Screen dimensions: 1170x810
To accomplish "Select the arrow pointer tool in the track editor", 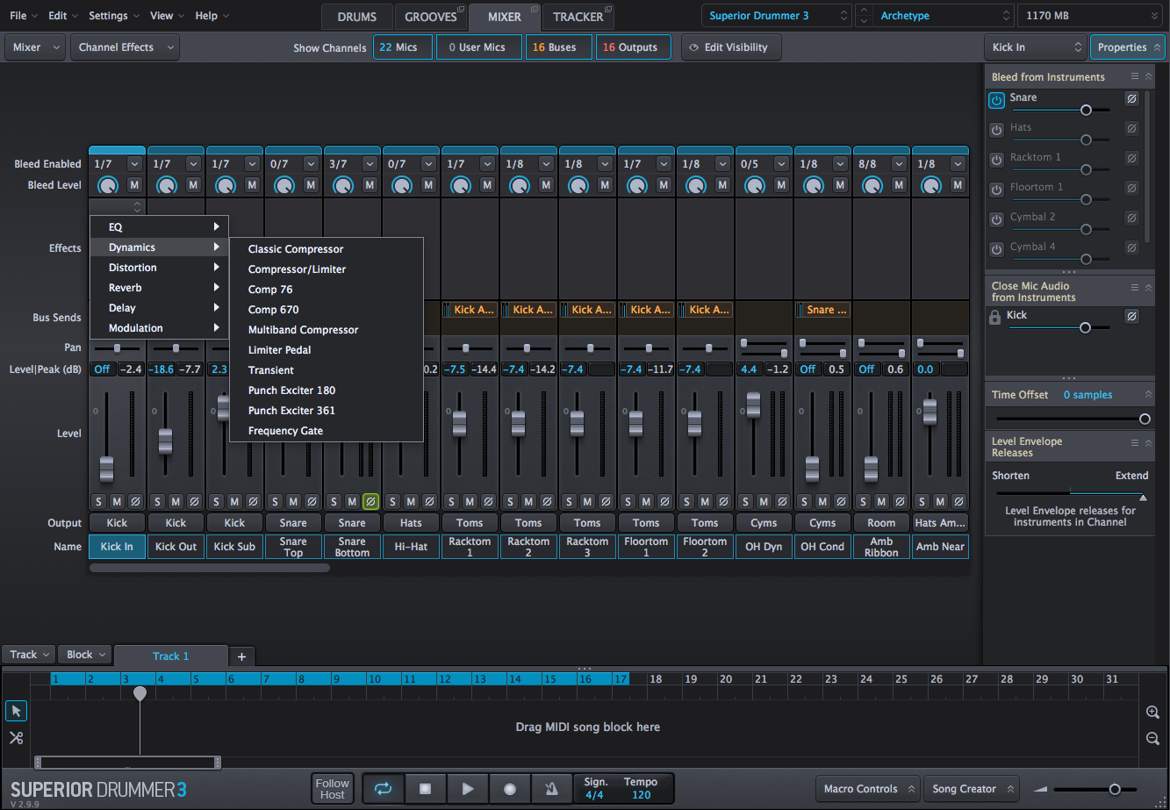I will [16, 711].
